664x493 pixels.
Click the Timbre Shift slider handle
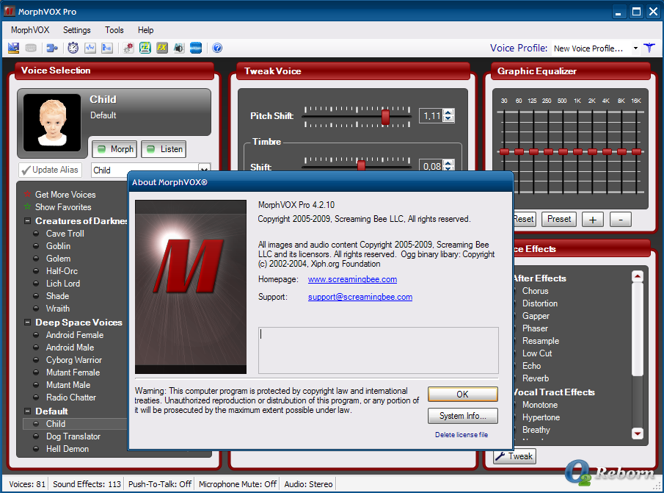coord(361,166)
